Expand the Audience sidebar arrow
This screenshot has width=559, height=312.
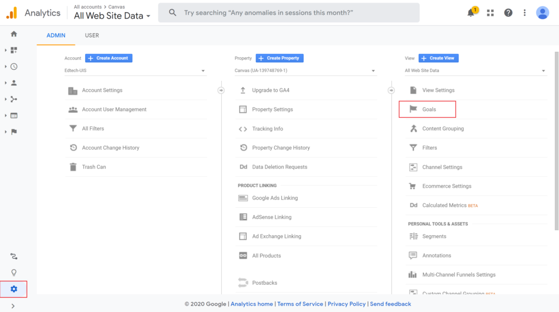point(5,83)
